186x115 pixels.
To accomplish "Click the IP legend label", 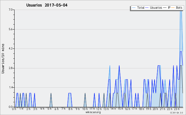I will coord(169,7).
